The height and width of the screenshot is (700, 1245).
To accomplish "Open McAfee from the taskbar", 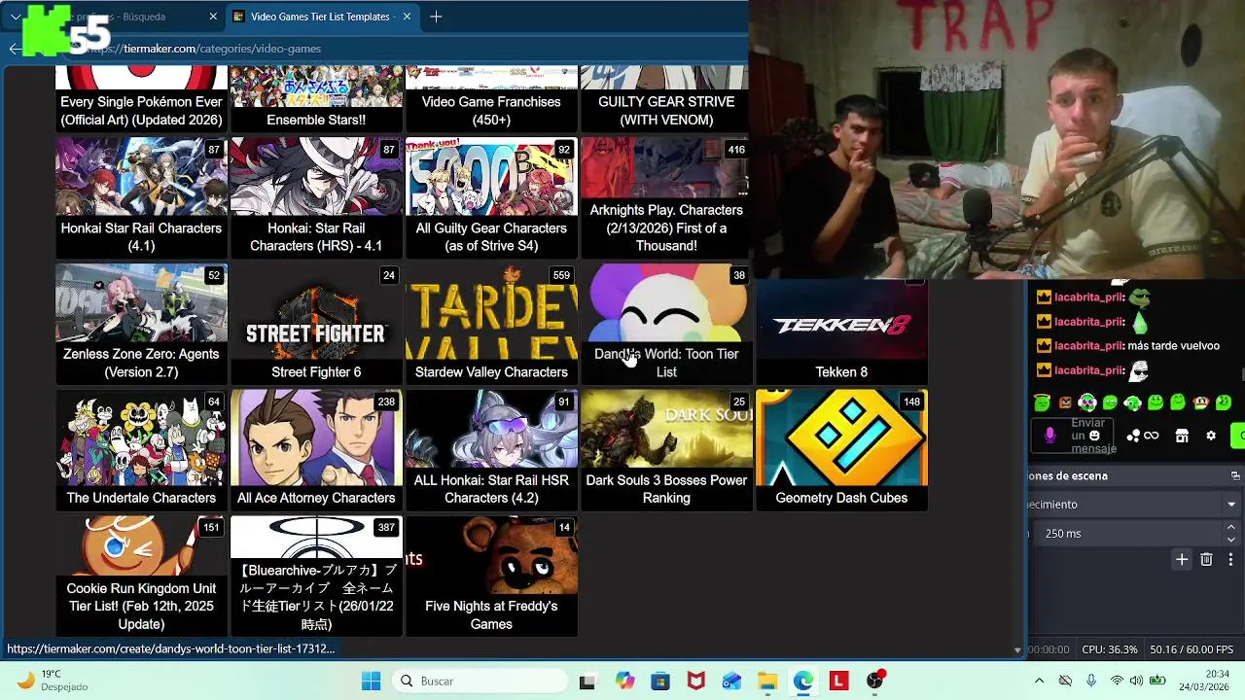I will point(696,682).
